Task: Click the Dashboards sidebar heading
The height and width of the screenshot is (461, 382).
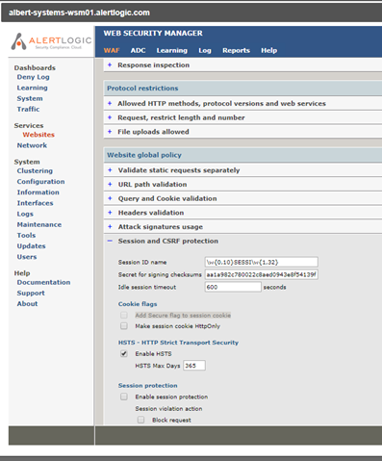Action: (x=35, y=67)
